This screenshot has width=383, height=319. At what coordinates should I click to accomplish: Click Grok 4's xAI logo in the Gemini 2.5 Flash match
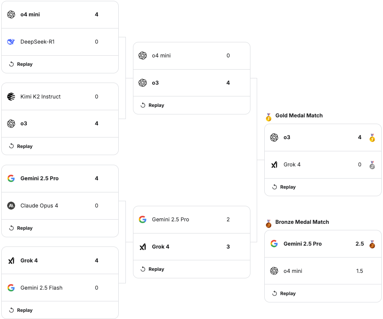click(x=11, y=261)
